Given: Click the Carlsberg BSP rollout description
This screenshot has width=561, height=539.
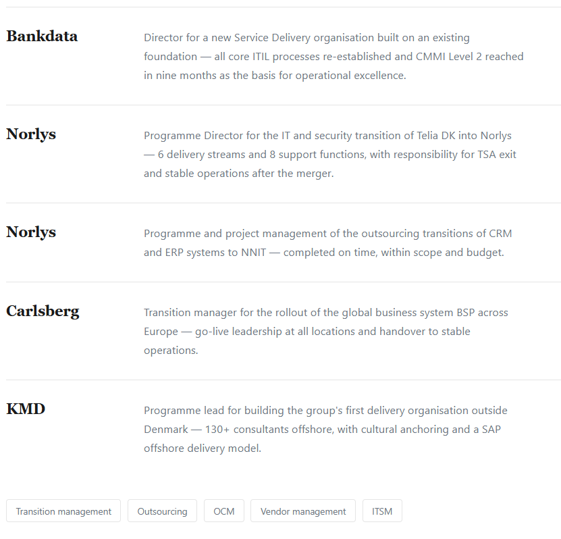Looking at the screenshot, I should [x=325, y=332].
